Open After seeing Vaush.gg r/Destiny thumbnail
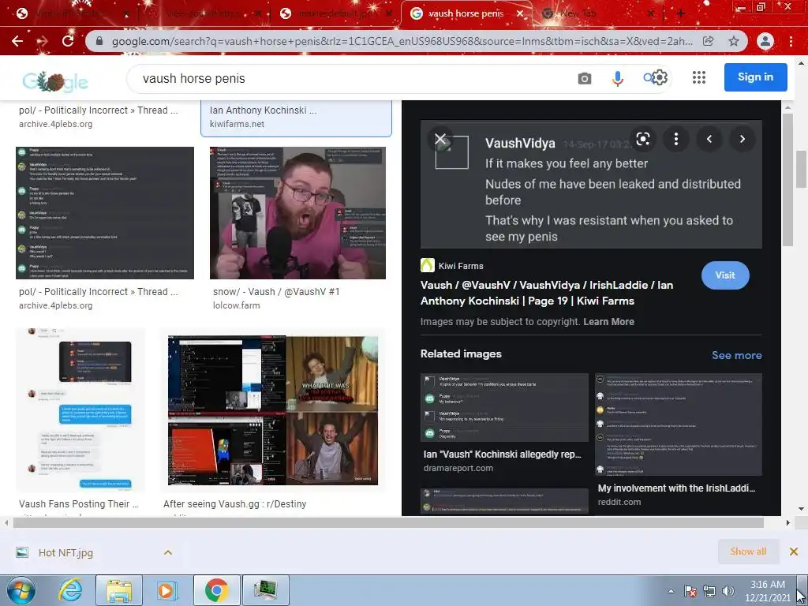The width and height of the screenshot is (808, 606). tap(273, 410)
